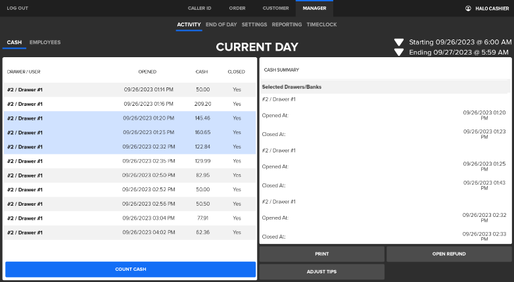Screen dimensions: 514x282
Task: Open the Customer tab
Action: point(275,9)
